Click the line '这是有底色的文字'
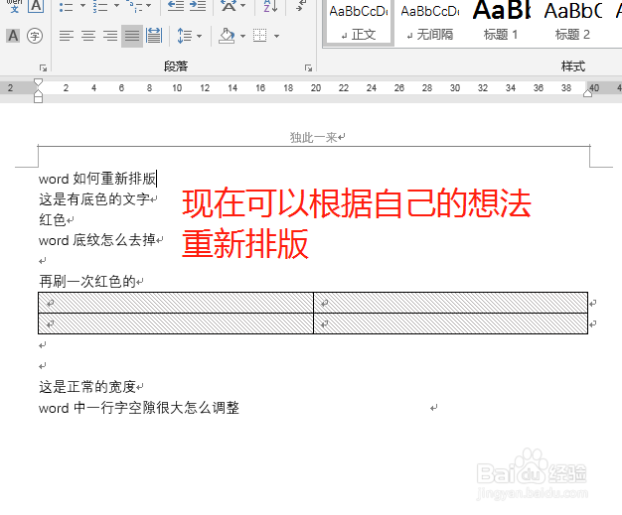Image resolution: width=622 pixels, height=515 pixels. coord(94,199)
